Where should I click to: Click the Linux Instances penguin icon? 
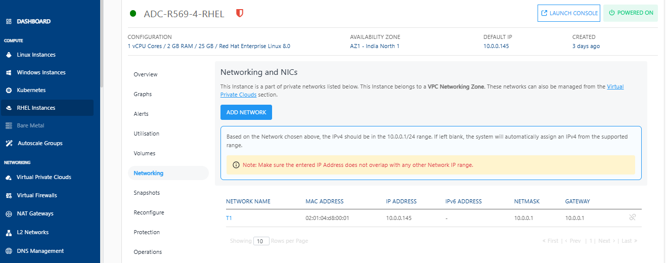point(9,55)
